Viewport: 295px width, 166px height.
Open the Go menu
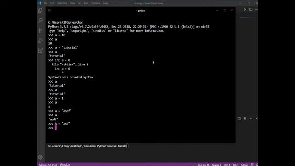pos(79,3)
